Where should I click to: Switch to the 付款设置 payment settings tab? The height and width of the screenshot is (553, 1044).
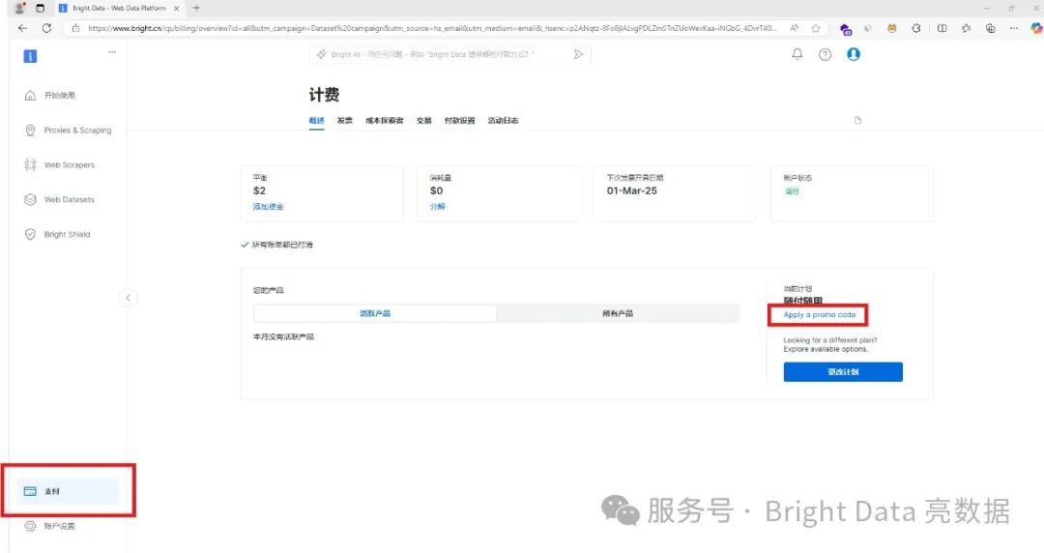[459, 121]
